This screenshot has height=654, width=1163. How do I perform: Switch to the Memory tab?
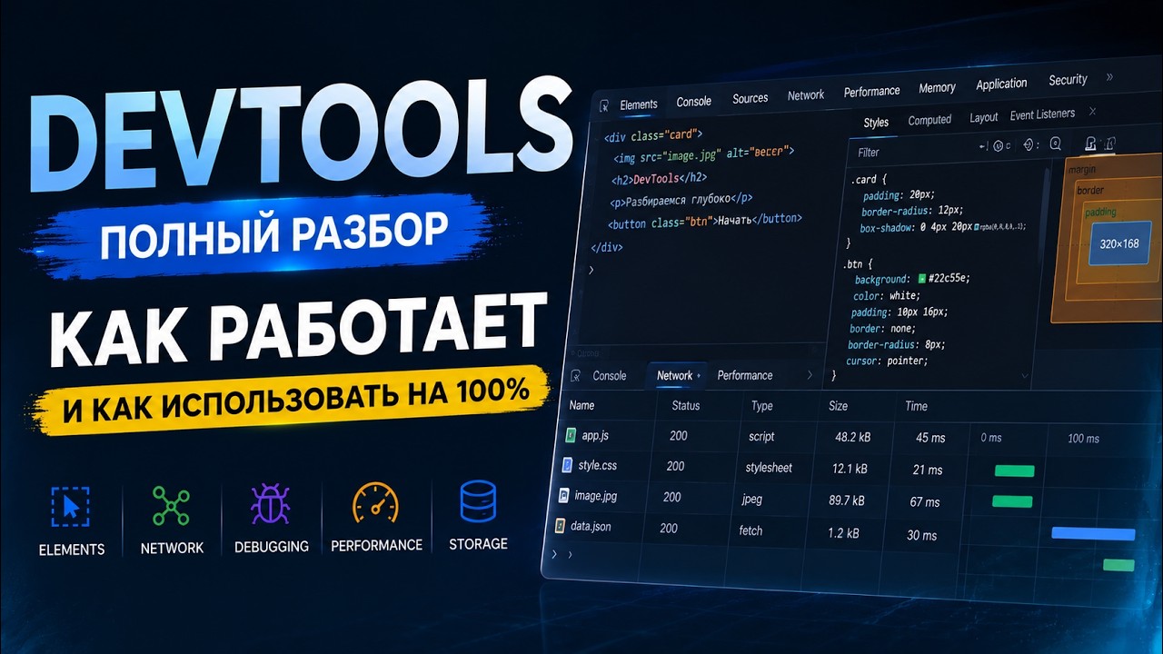click(x=937, y=87)
